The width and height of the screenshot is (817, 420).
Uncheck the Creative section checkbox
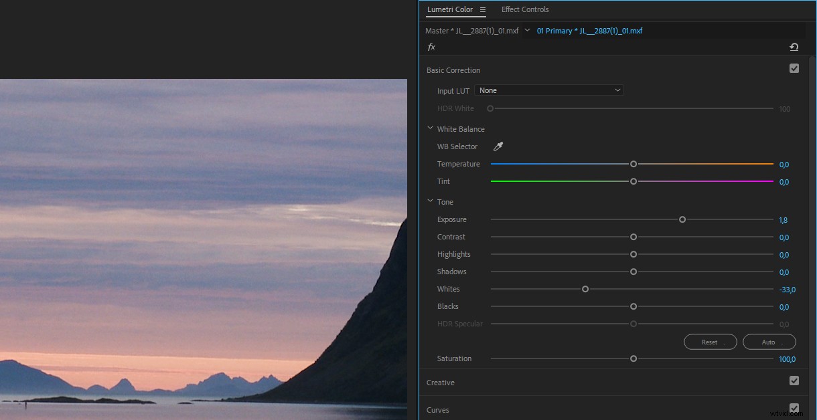(794, 381)
